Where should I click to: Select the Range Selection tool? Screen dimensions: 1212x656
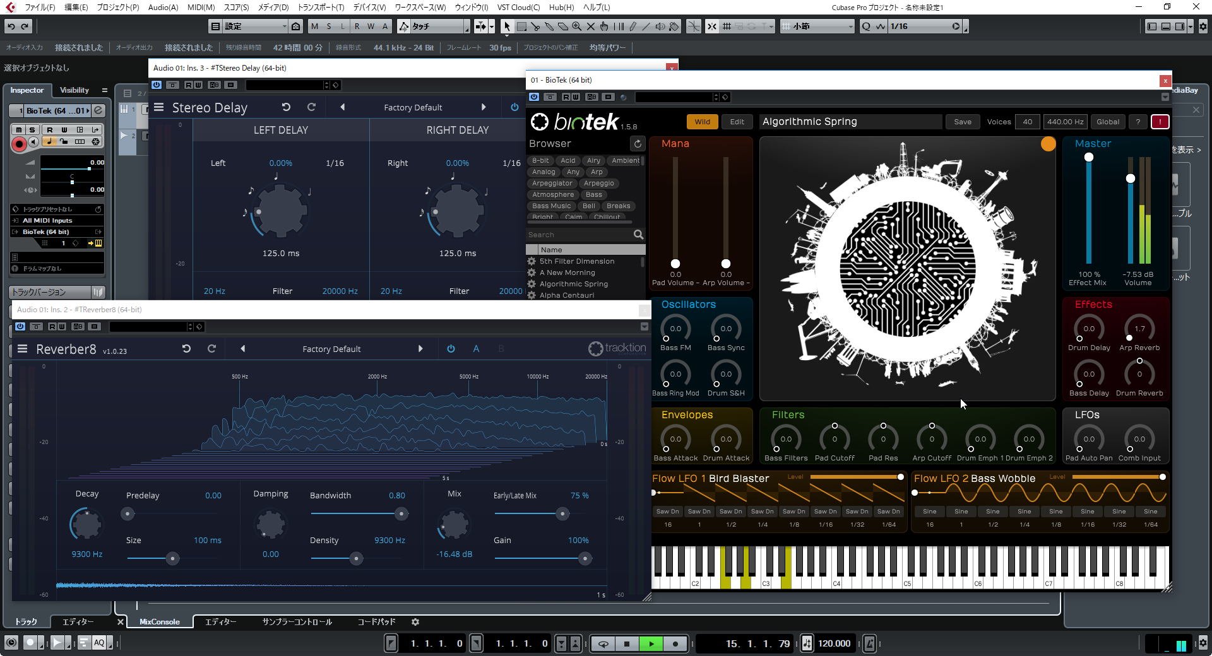[521, 26]
